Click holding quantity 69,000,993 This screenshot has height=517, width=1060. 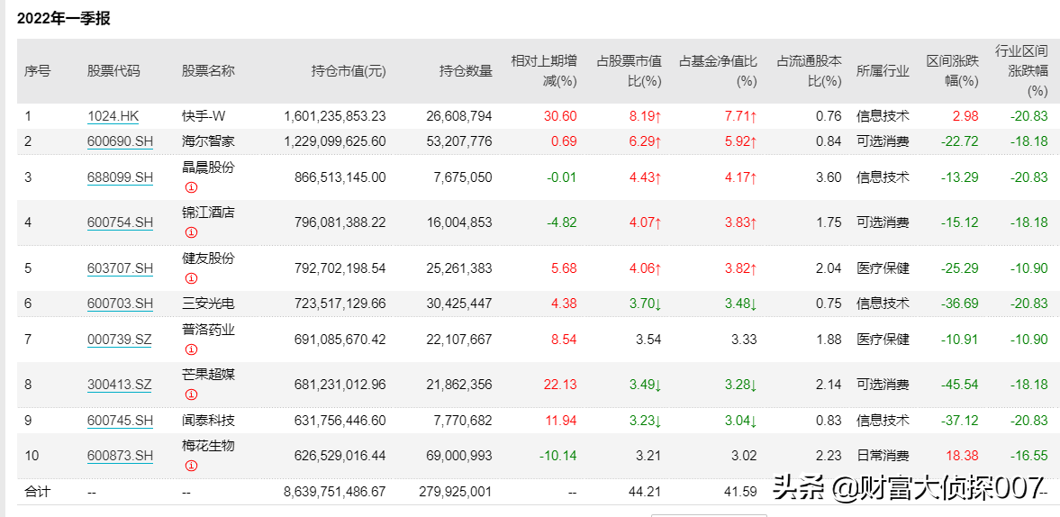459,456
